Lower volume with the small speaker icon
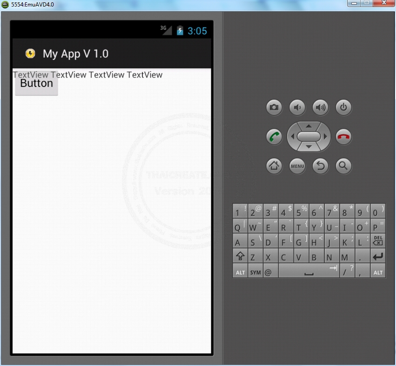The height and width of the screenshot is (366, 396). tap(297, 107)
